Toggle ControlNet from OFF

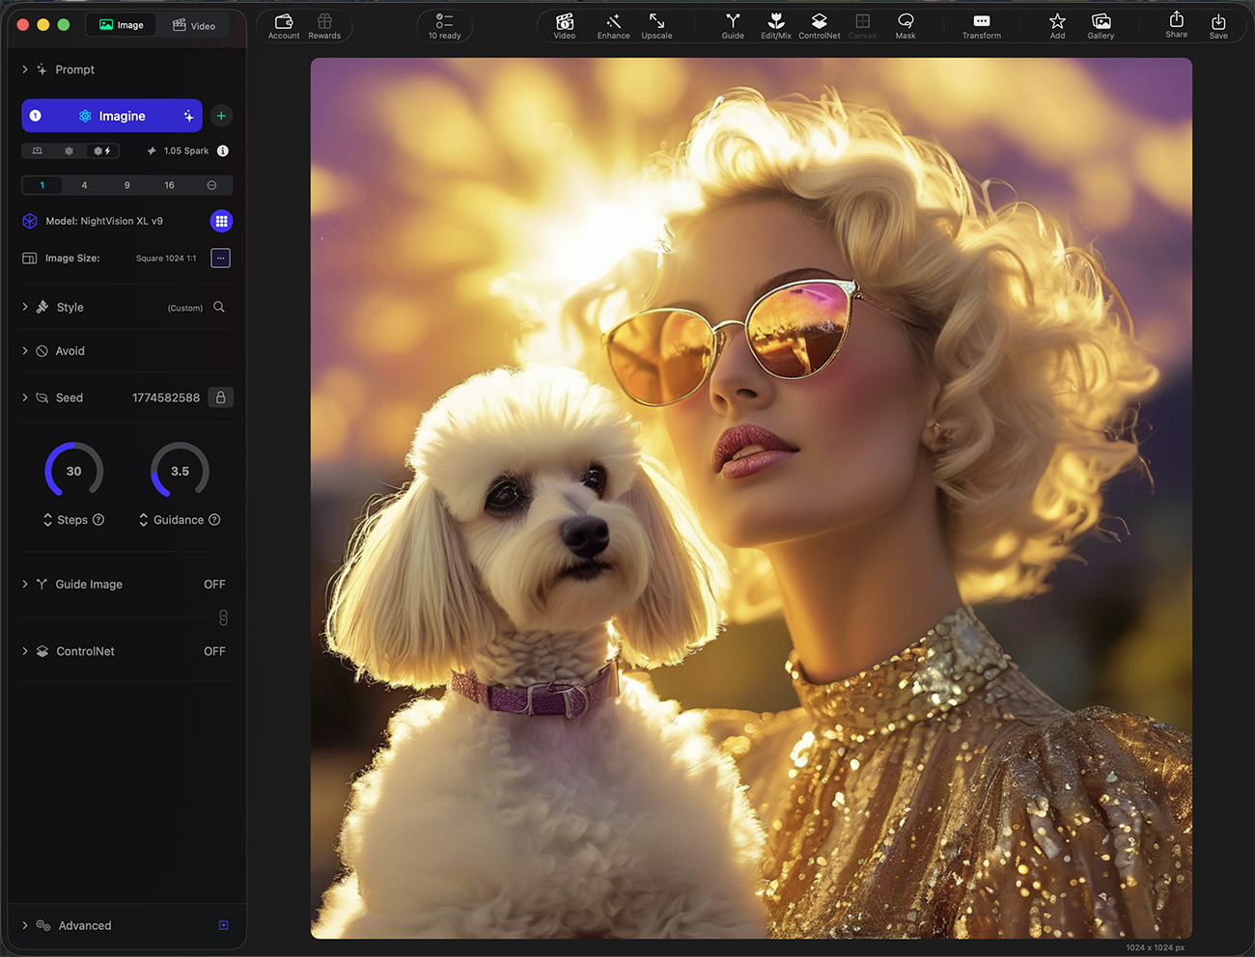click(x=214, y=651)
